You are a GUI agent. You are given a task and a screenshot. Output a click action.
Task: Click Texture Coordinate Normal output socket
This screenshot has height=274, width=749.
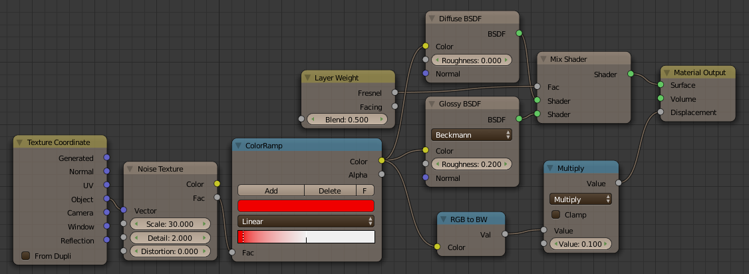click(x=106, y=171)
